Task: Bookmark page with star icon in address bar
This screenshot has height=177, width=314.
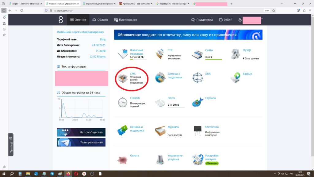Action: point(274,10)
